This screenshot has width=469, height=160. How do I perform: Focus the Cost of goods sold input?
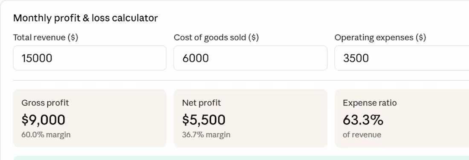coord(250,58)
